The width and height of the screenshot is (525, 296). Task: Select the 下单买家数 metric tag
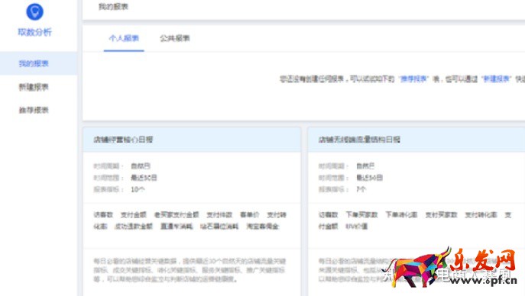(x=361, y=215)
